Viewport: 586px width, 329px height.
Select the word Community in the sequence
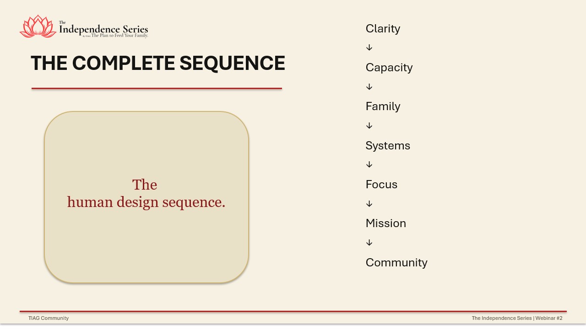[x=396, y=263]
